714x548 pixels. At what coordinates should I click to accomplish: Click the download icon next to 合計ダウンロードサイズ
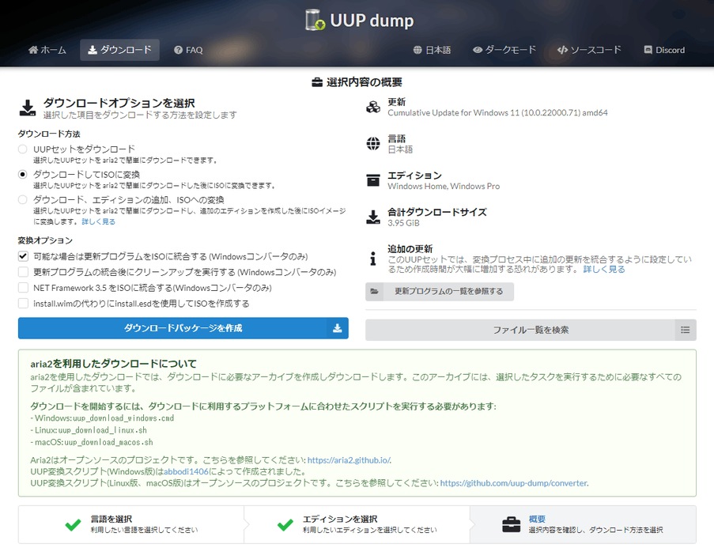pos(373,217)
